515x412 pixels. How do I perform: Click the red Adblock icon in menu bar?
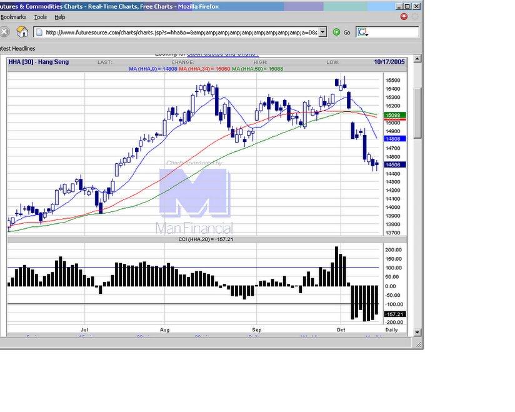pyautogui.click(x=404, y=16)
